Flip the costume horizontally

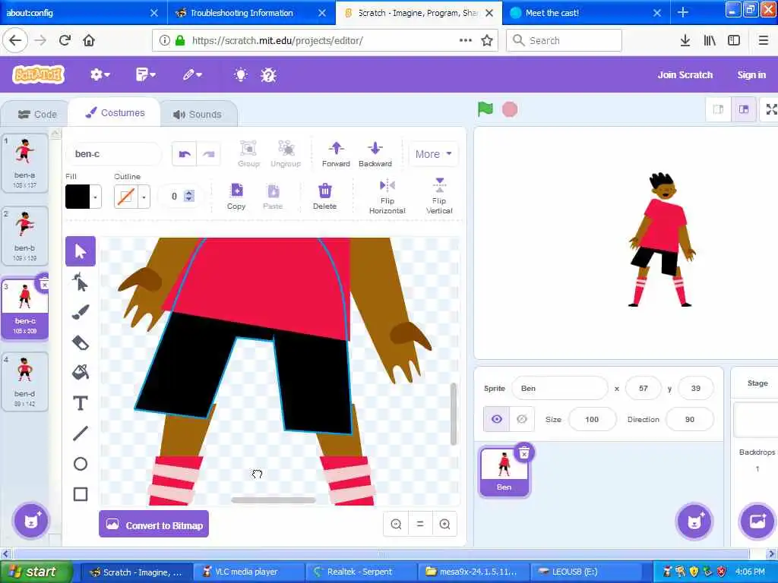pyautogui.click(x=387, y=197)
